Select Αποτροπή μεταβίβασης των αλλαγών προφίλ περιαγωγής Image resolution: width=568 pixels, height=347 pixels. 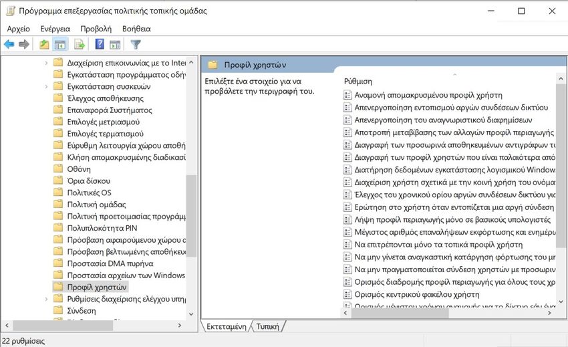(454, 132)
